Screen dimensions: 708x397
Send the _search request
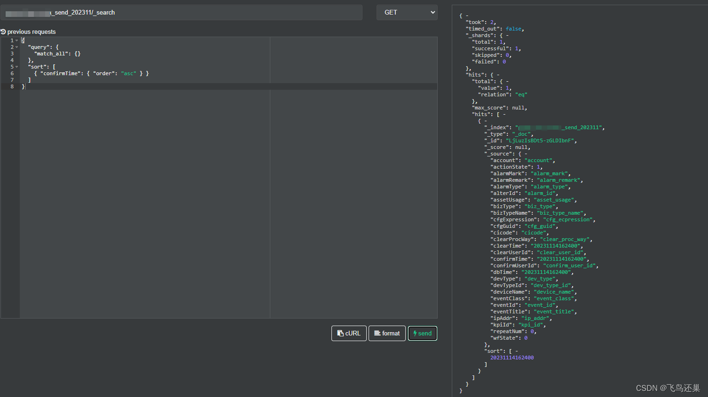[x=422, y=333]
